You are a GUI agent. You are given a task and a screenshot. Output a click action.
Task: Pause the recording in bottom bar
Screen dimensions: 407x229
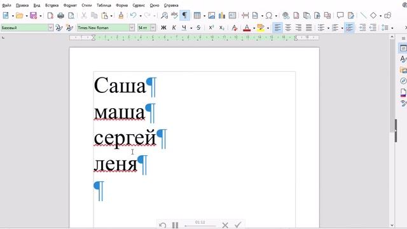[x=176, y=225]
